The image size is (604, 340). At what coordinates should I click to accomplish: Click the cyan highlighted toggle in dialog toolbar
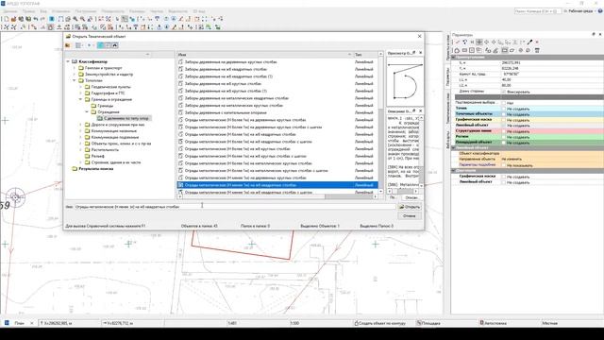[100, 45]
